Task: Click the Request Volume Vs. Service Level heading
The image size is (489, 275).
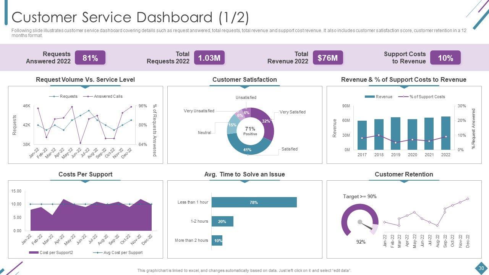Action: (x=85, y=79)
